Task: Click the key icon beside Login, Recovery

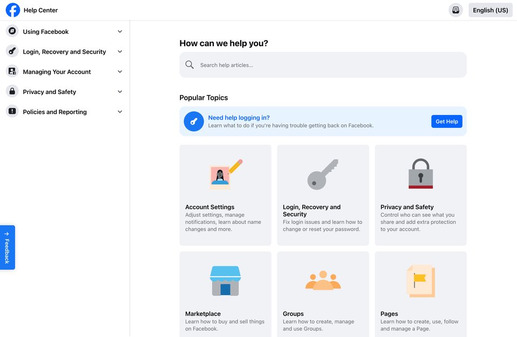Action: point(12,52)
